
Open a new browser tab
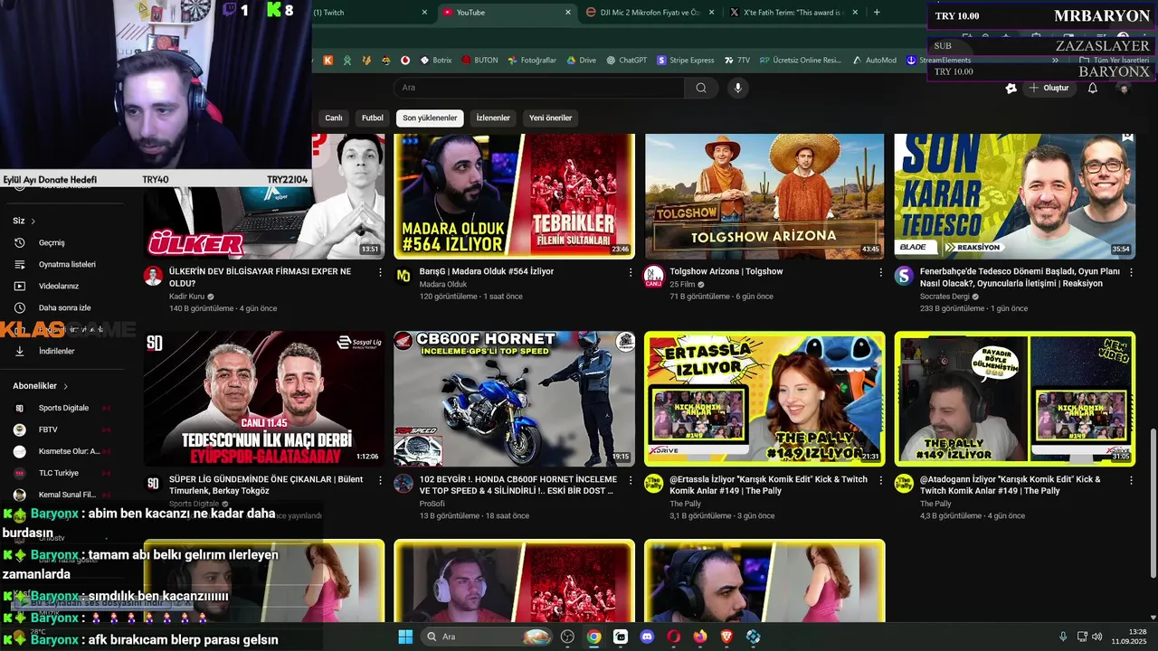pyautogui.click(x=877, y=13)
